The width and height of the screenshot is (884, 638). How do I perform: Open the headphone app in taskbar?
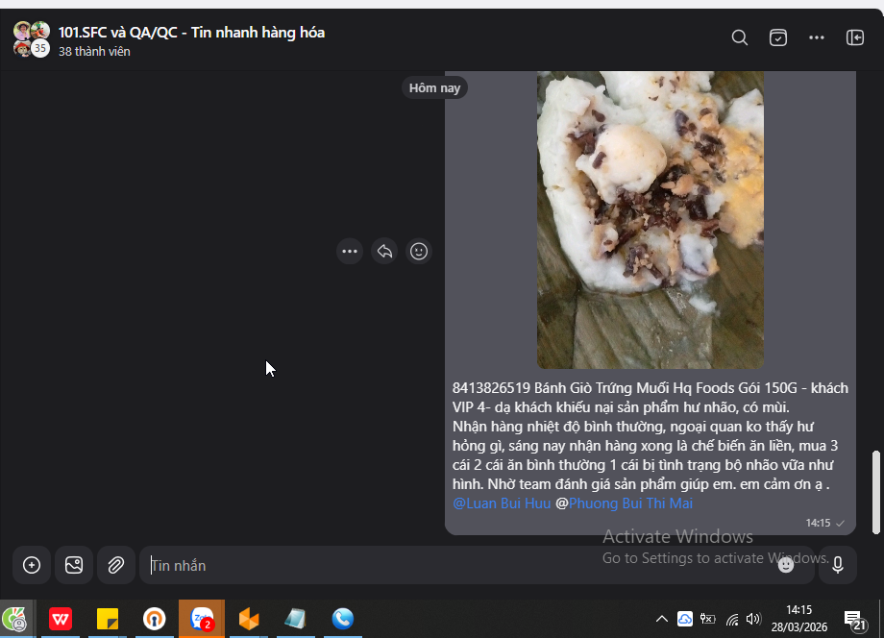point(154,619)
